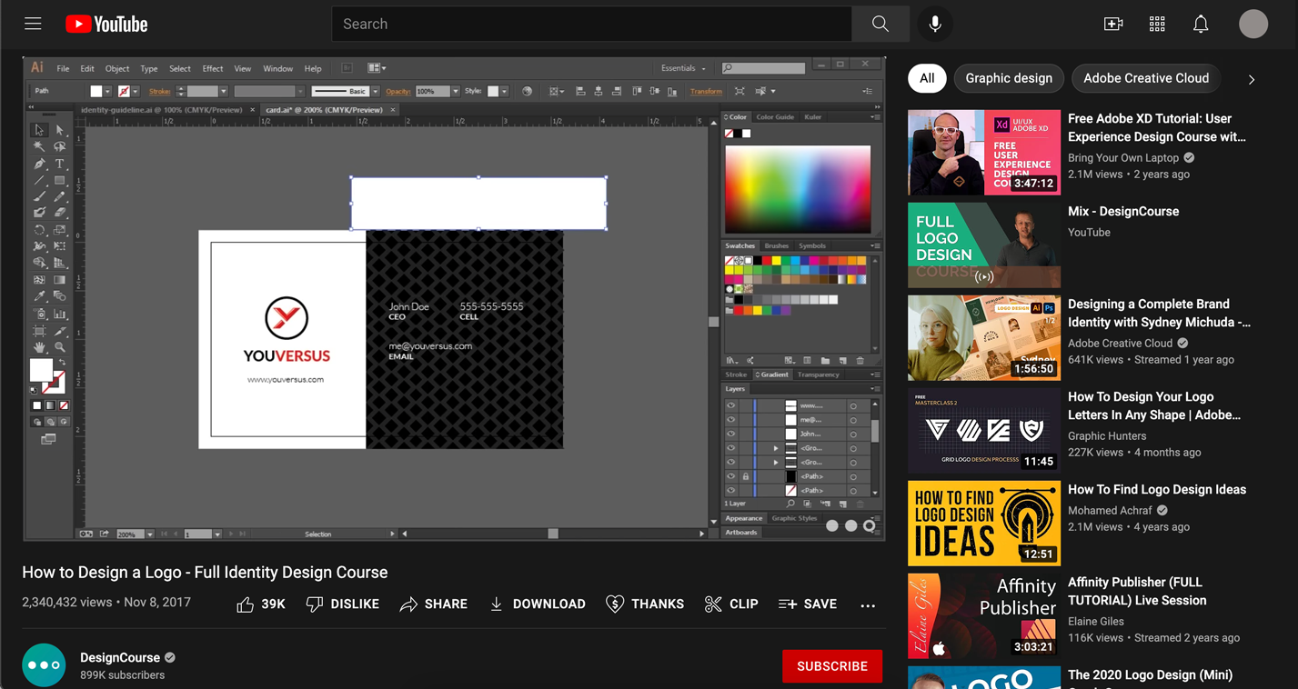The image size is (1298, 689).
Task: Go to the YouTube home logo
Action: coord(106,25)
